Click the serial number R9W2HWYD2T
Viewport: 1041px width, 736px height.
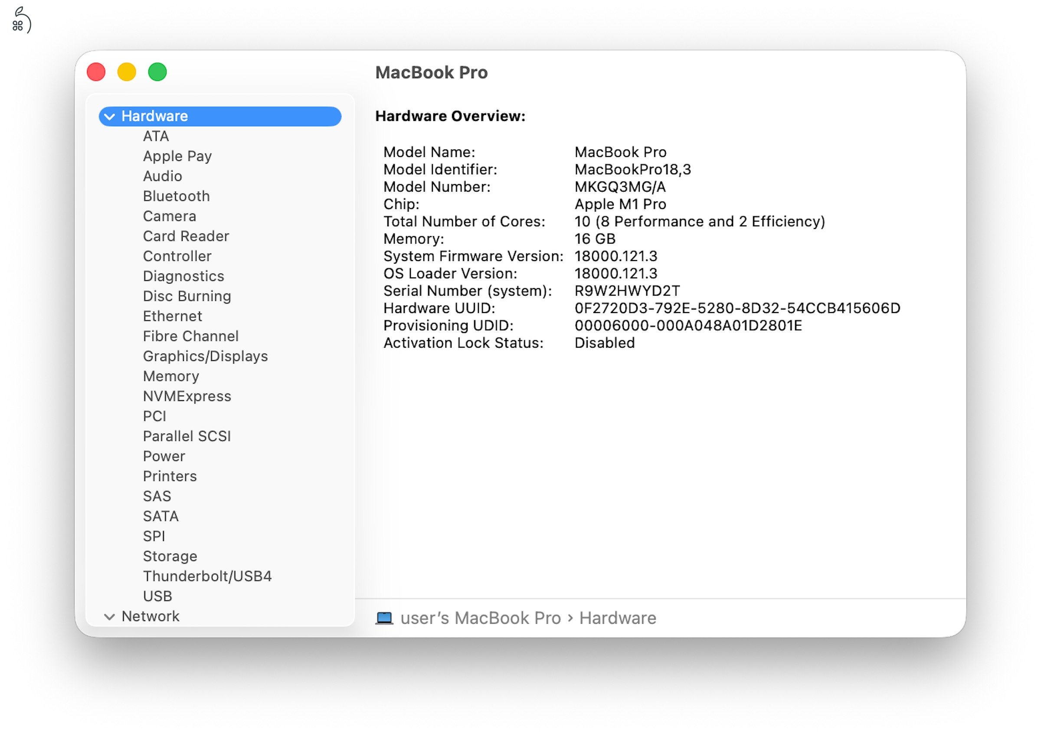click(628, 291)
